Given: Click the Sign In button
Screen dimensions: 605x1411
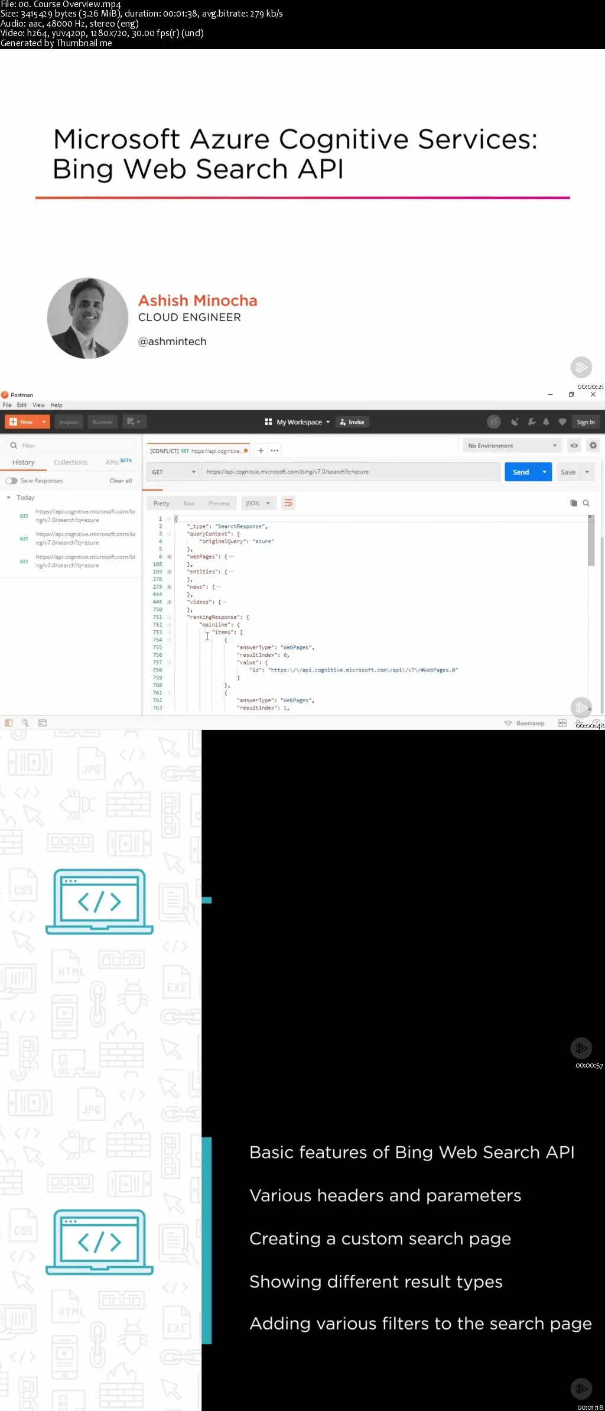Looking at the screenshot, I should 586,421.
